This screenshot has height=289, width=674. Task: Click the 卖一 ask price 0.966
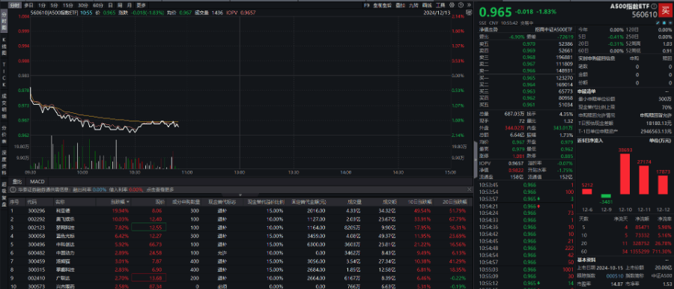(x=529, y=70)
